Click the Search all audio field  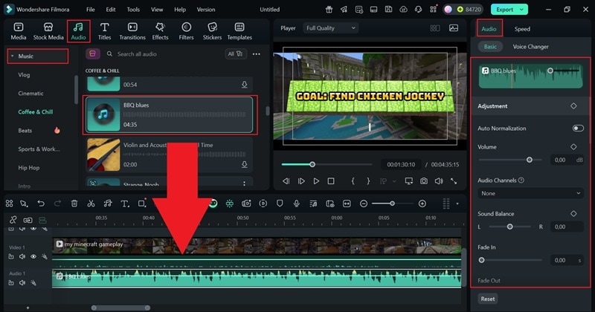(x=163, y=53)
